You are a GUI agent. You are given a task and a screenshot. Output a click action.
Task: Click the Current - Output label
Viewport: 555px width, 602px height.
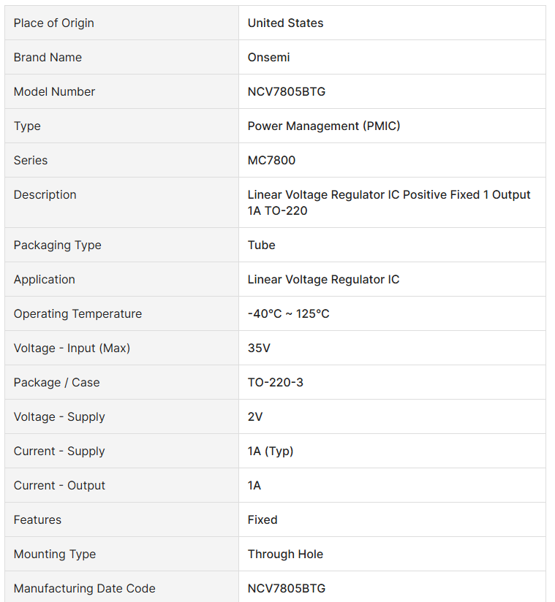coord(59,485)
